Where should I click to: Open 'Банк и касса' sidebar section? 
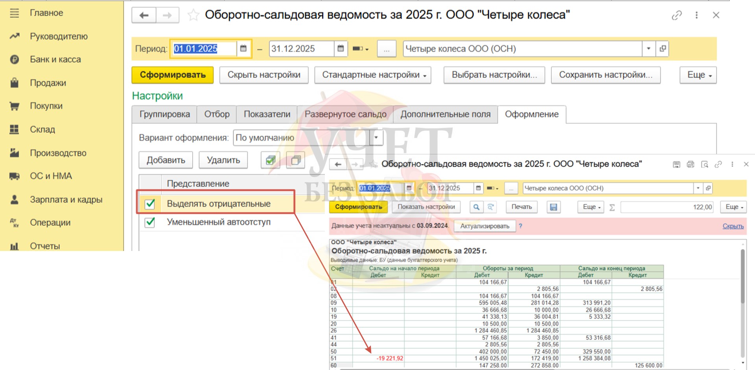tap(55, 59)
